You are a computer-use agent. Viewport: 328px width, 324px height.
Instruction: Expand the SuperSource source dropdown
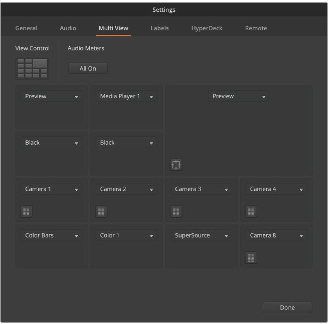(x=201, y=235)
